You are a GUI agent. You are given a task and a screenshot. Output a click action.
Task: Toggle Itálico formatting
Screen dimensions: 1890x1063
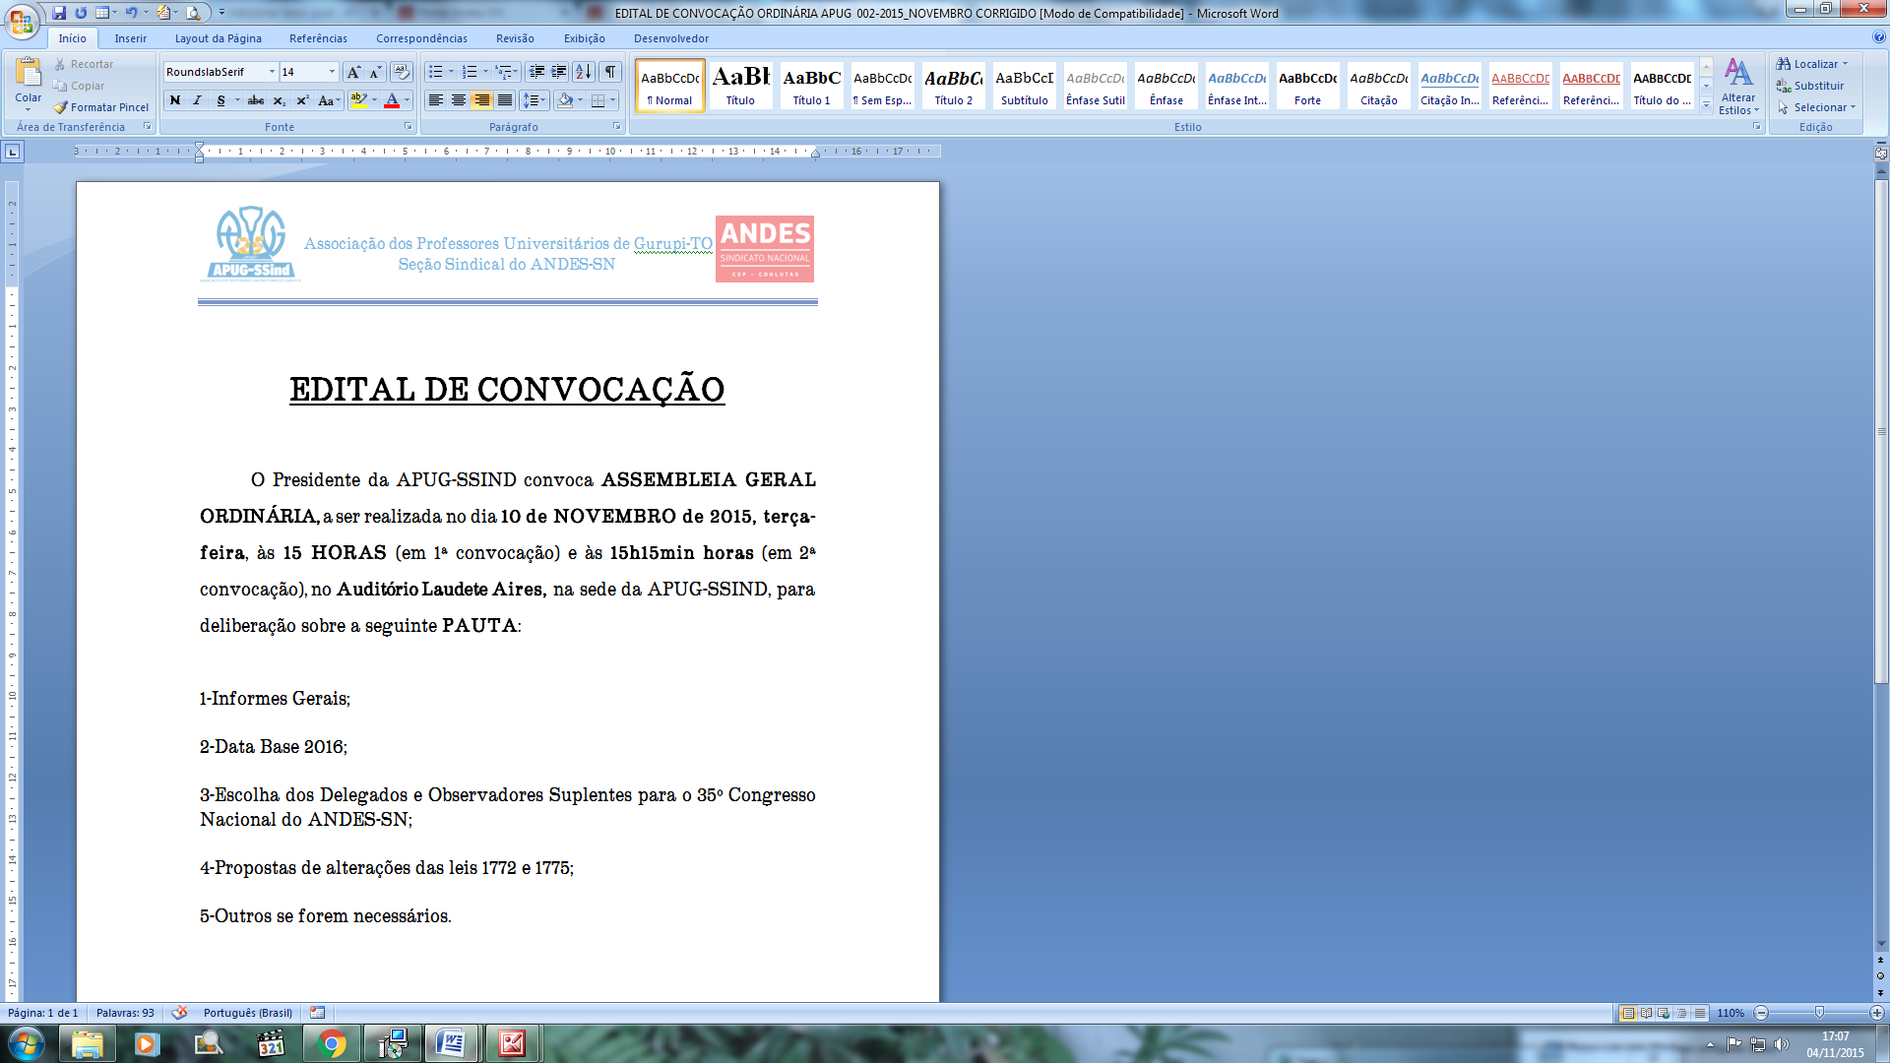coord(198,100)
